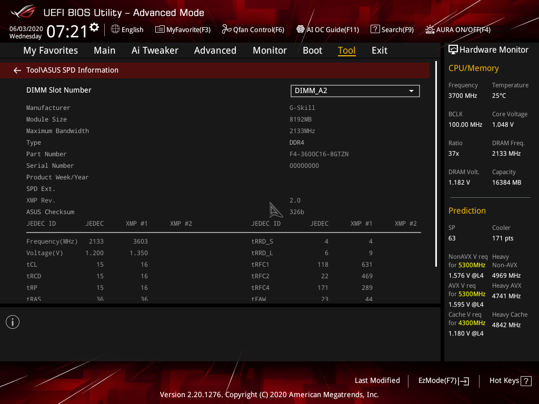Select the Exit menu item
Viewport: 539px width, 404px height.
coord(380,50)
